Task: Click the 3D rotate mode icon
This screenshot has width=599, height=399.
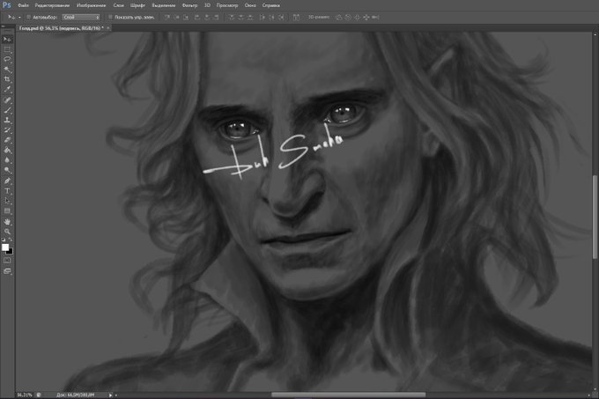Action: pyautogui.click(x=339, y=18)
